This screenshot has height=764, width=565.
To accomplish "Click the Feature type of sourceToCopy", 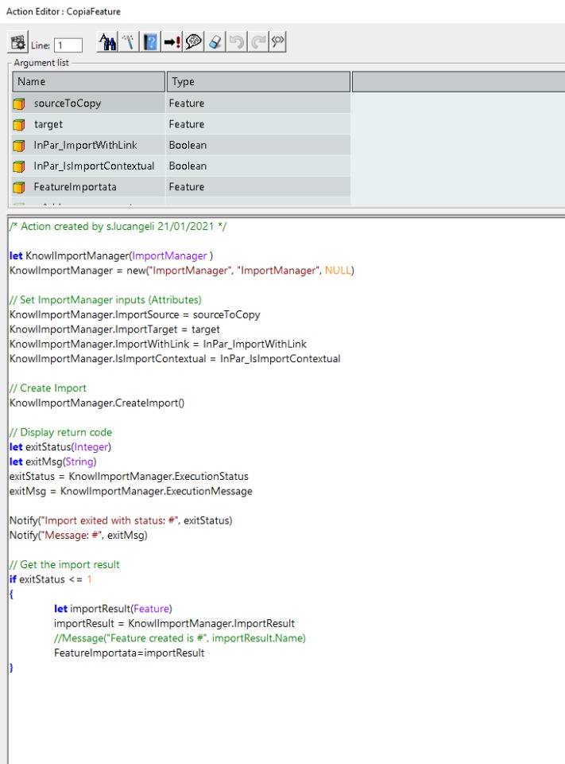I will click(x=187, y=103).
